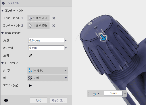The height and width of the screenshot is (105, 146).
Task: Collapse the モーション section
Action: pos(3,63)
